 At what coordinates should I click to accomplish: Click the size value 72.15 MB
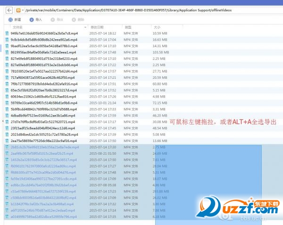coord(160,103)
